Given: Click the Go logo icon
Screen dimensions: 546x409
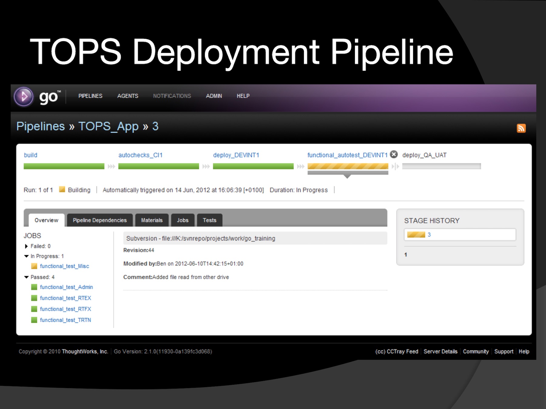Looking at the screenshot, I should tap(24, 97).
